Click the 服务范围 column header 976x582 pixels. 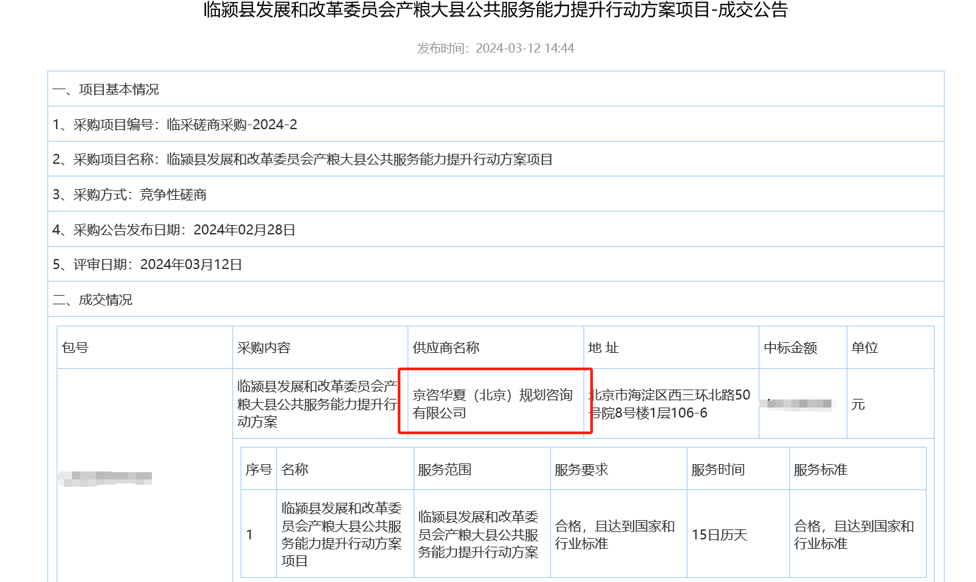482,469
